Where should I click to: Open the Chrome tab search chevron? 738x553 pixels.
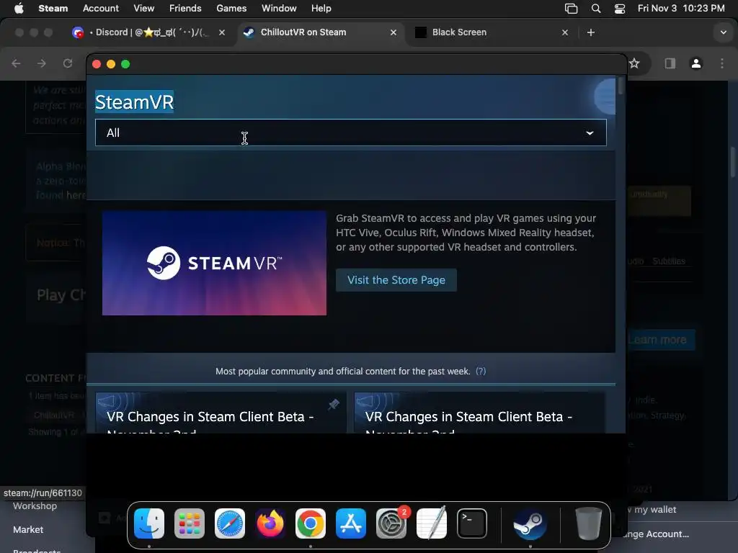click(724, 32)
